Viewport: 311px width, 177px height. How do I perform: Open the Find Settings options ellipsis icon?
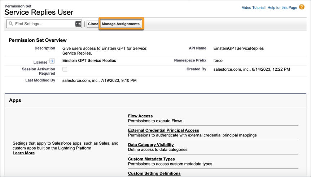pyautogui.click(x=78, y=24)
